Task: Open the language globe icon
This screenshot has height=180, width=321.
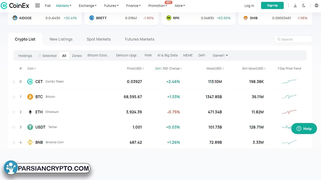Action: click(316, 6)
